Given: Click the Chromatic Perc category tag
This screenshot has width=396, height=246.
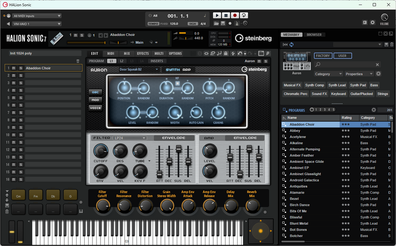Looking at the screenshot, I should pyautogui.click(x=296, y=94).
